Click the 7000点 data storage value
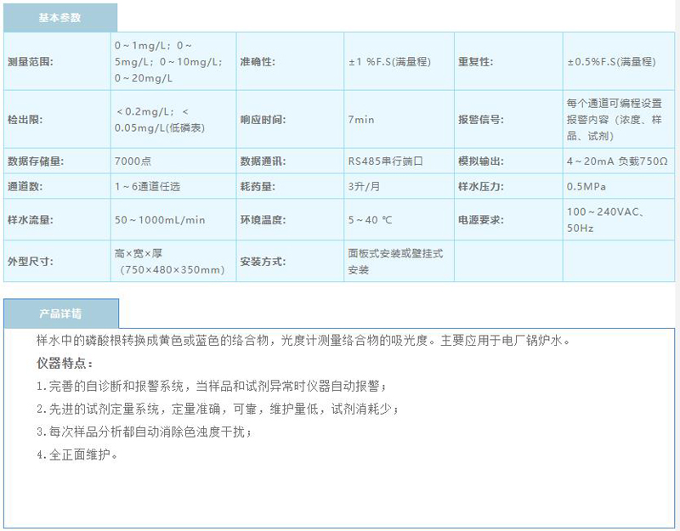 133,161
